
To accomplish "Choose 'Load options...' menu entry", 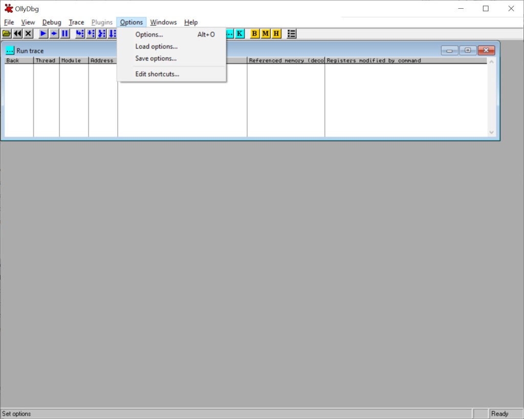I will 156,47.
